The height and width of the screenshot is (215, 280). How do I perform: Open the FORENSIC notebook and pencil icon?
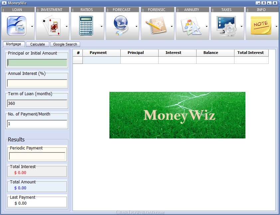(156, 25)
